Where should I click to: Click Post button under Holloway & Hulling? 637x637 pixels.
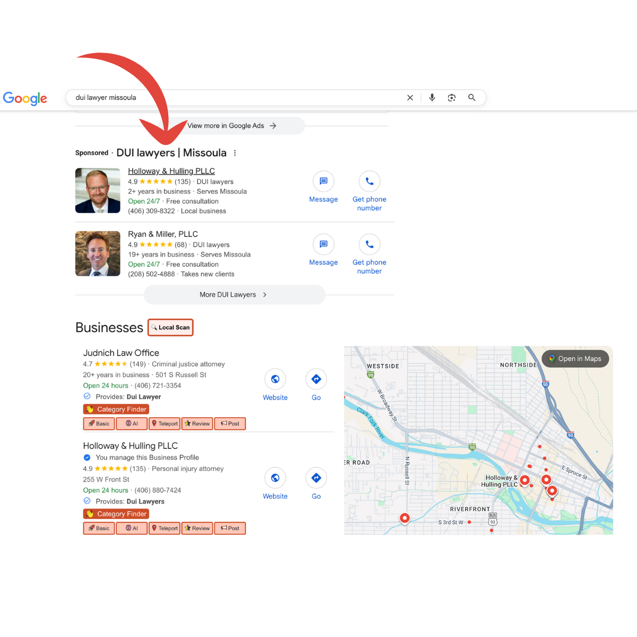coord(230,528)
